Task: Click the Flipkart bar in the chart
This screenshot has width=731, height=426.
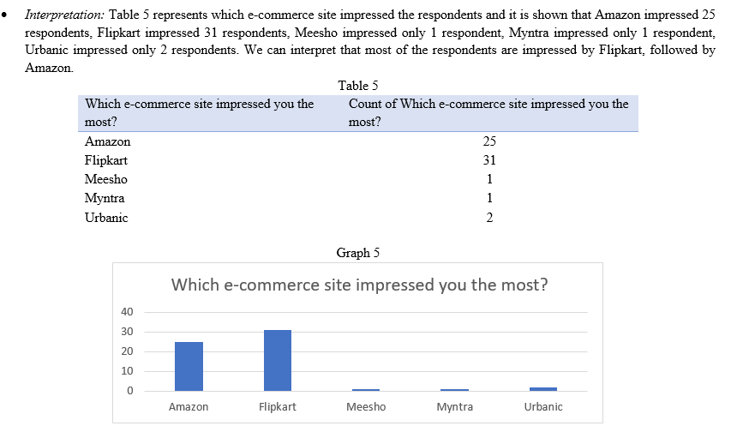Action: pos(278,360)
